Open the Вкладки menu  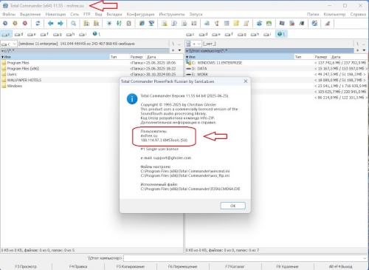tap(114, 14)
